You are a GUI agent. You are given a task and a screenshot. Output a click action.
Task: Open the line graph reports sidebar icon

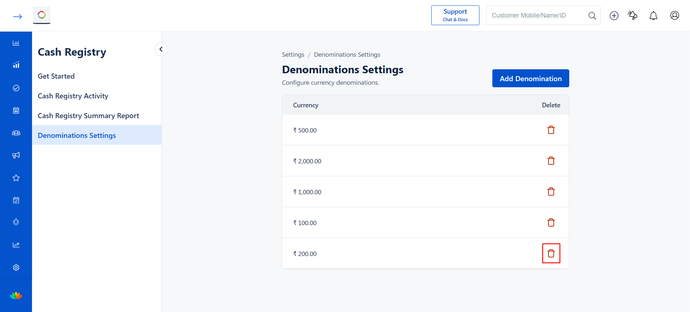tap(16, 245)
